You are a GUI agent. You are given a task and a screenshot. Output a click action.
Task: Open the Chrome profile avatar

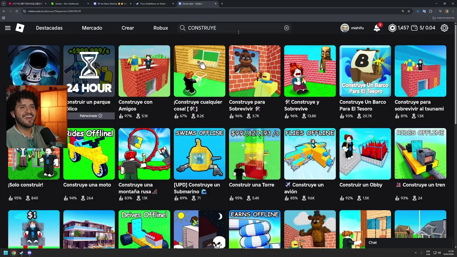pos(446,11)
